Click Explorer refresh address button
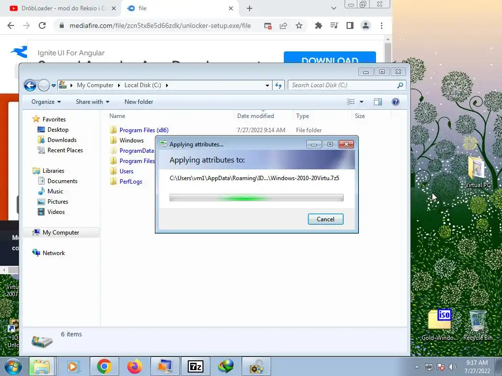The height and width of the screenshot is (376, 502). (x=278, y=85)
